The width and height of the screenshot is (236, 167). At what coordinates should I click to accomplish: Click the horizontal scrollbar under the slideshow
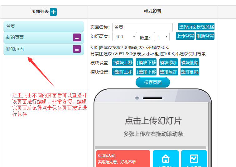pyautogui.click(x=150, y=148)
